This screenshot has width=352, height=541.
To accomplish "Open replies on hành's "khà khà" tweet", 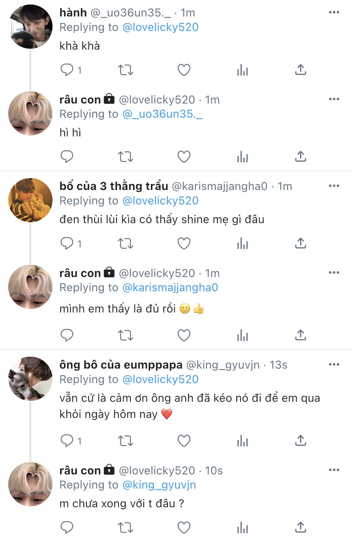I will [x=67, y=70].
